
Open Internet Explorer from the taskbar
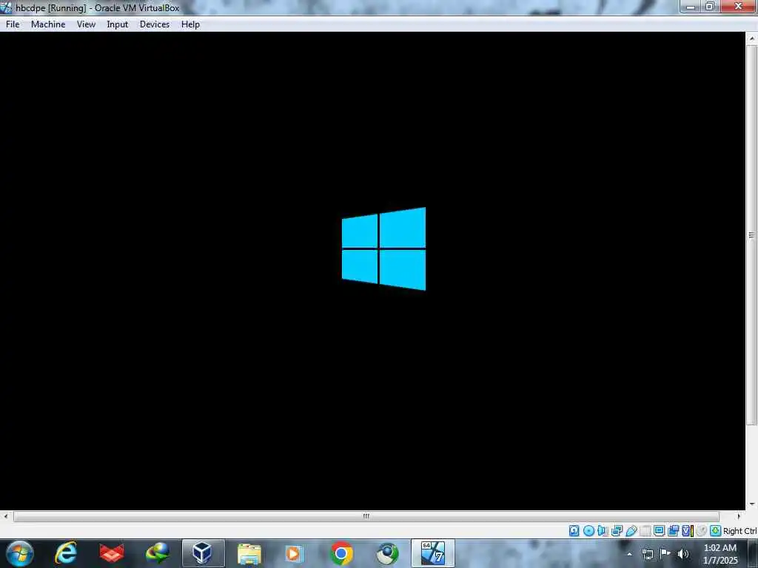(66, 553)
